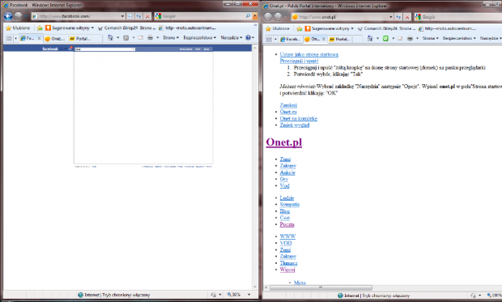The image size is (502, 302).
Task: Open the 50% zoom level dropdown arrow
Action: tap(249, 295)
